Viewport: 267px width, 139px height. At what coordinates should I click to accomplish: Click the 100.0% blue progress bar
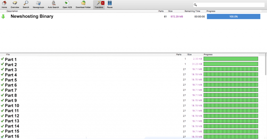233,16
